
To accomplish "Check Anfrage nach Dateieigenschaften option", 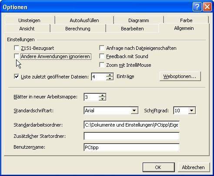I will [102, 48].
